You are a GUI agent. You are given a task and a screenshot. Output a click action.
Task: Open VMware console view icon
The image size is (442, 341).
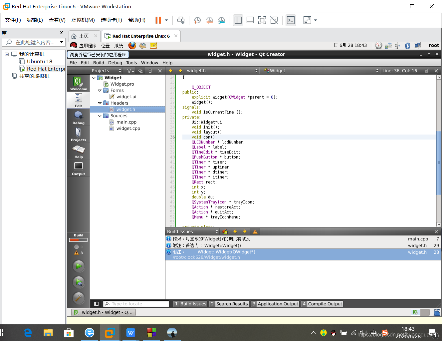[291, 20]
